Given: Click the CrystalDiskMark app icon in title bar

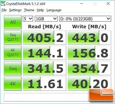Looking at the screenshot, I should coord(3,4).
